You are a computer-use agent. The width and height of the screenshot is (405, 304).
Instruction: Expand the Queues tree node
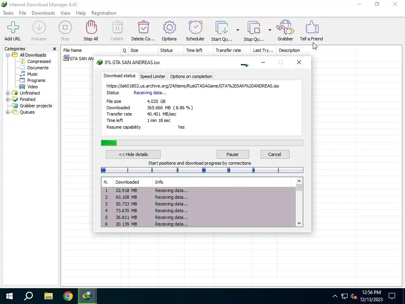click(x=8, y=112)
